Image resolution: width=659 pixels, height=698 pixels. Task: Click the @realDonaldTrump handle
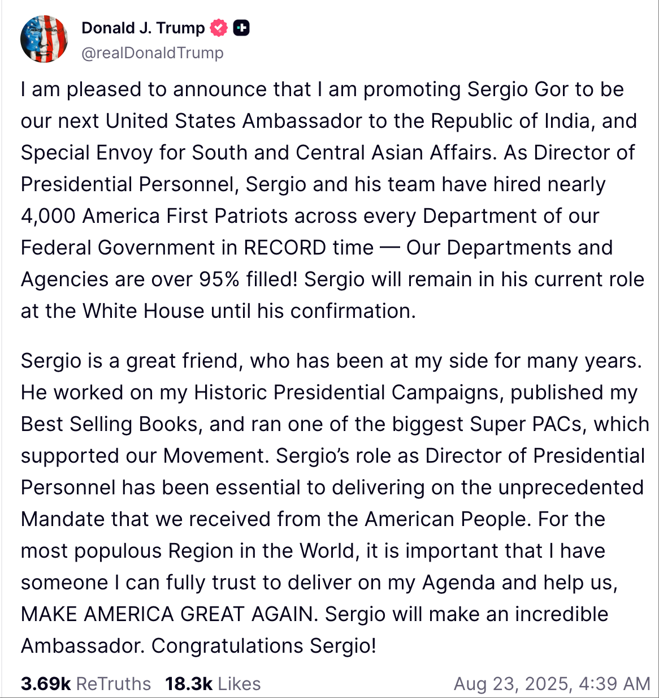coord(153,53)
